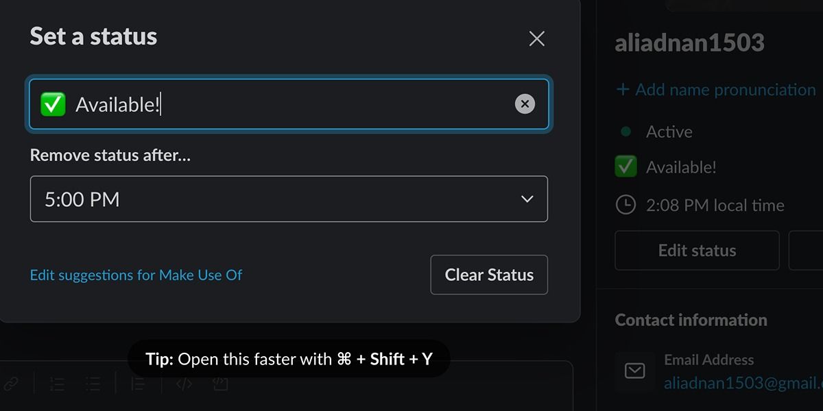Open Edit suggestions for Make Use Of
Screen dimensions: 823x411
[x=135, y=275]
